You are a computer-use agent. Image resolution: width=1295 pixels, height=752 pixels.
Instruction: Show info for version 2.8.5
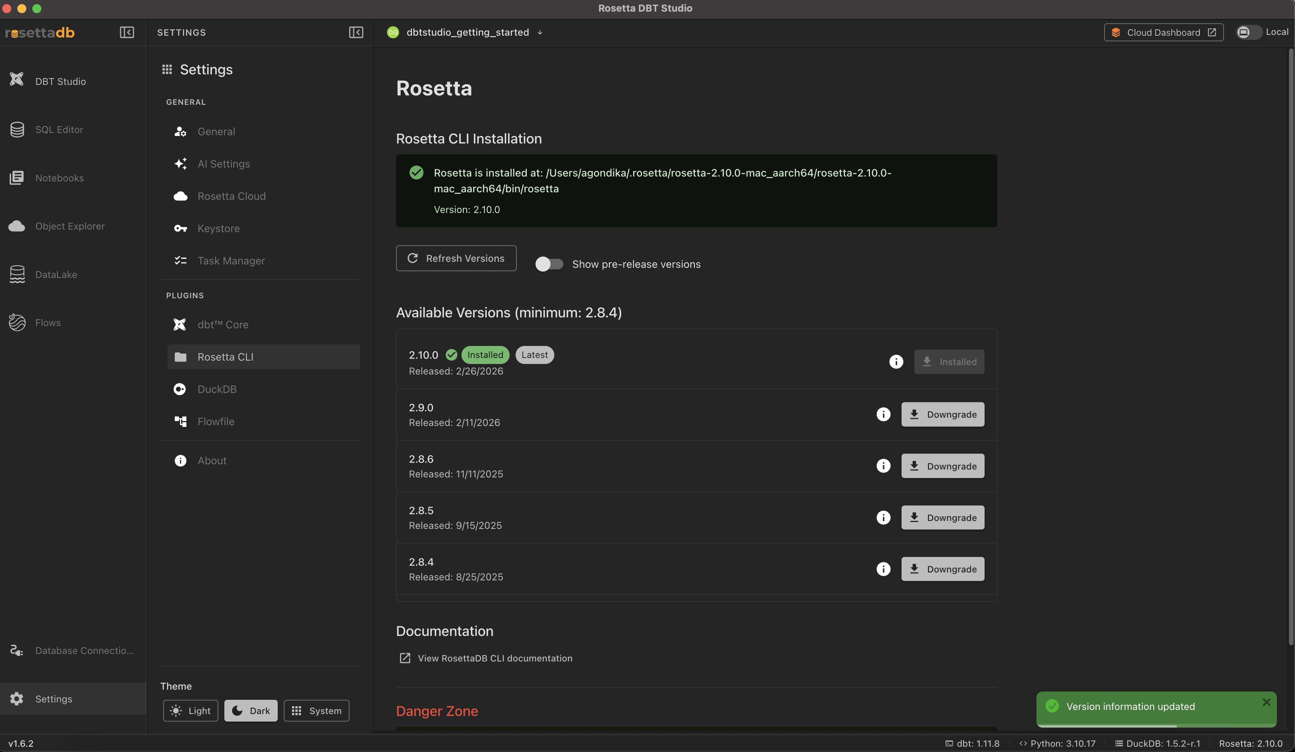tap(884, 517)
